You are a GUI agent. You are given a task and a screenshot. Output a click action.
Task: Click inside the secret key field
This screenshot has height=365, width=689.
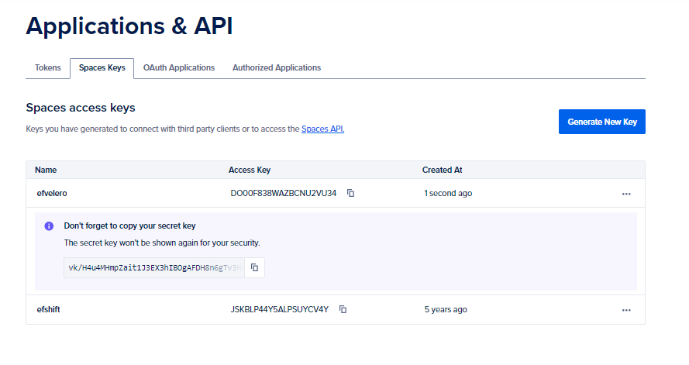pyautogui.click(x=154, y=268)
